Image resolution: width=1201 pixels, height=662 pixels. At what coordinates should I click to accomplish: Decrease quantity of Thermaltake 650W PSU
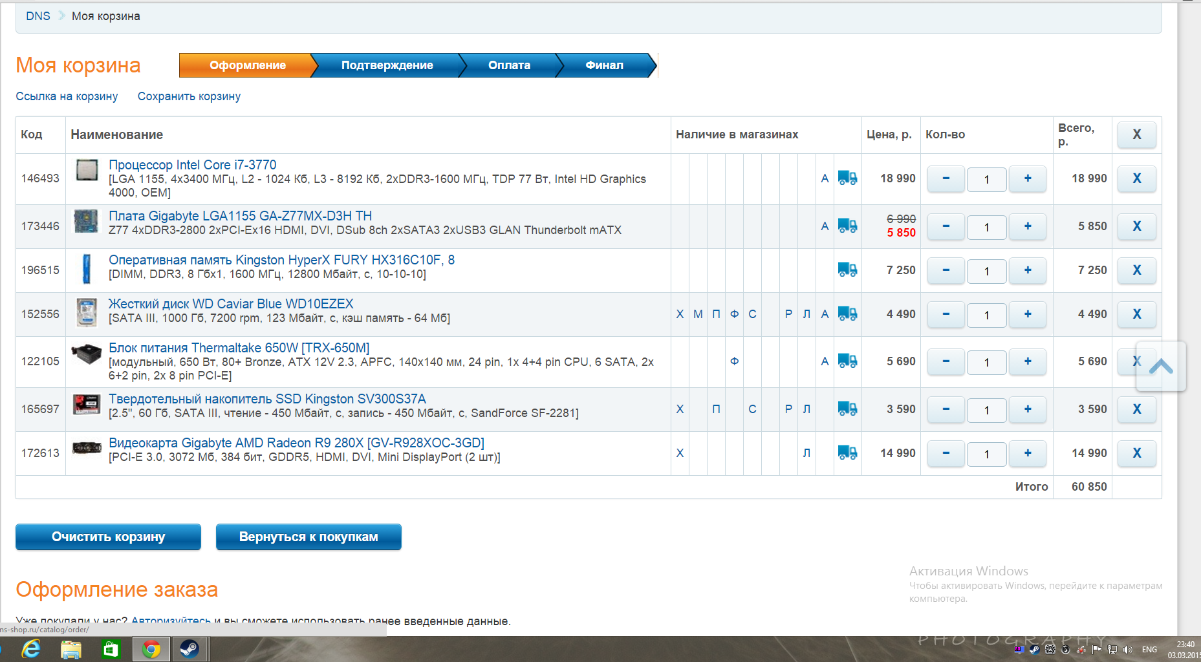pos(946,361)
